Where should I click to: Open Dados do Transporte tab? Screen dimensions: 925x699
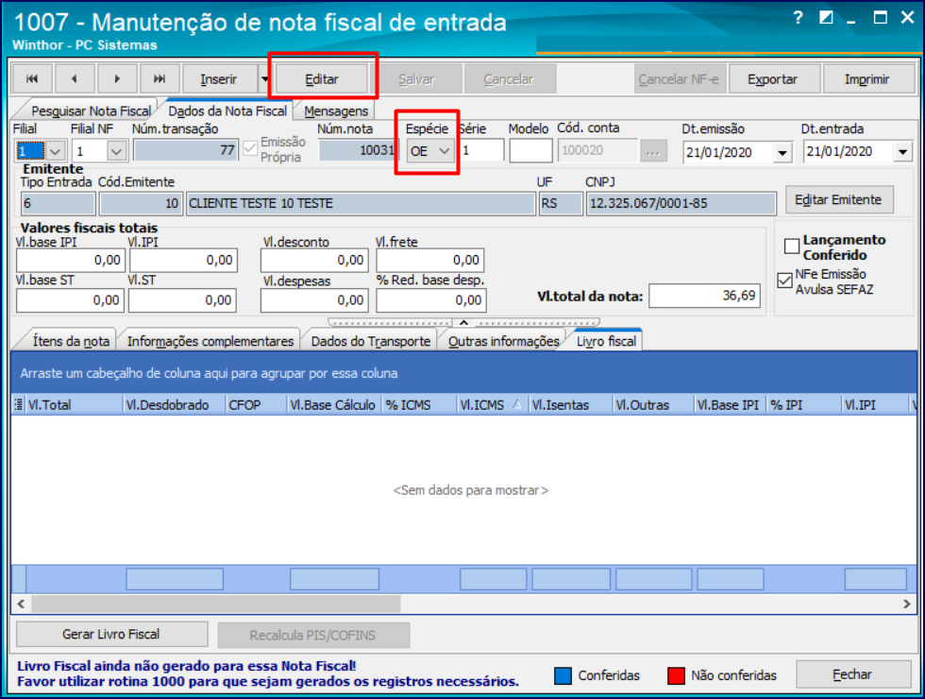click(x=371, y=341)
